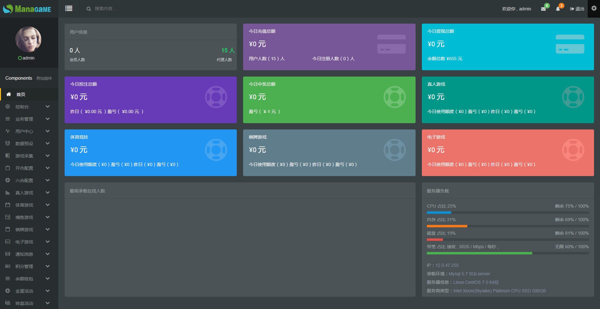600x309 pixels.
Task: Click the 退出 logout link
Action: [x=577, y=9]
